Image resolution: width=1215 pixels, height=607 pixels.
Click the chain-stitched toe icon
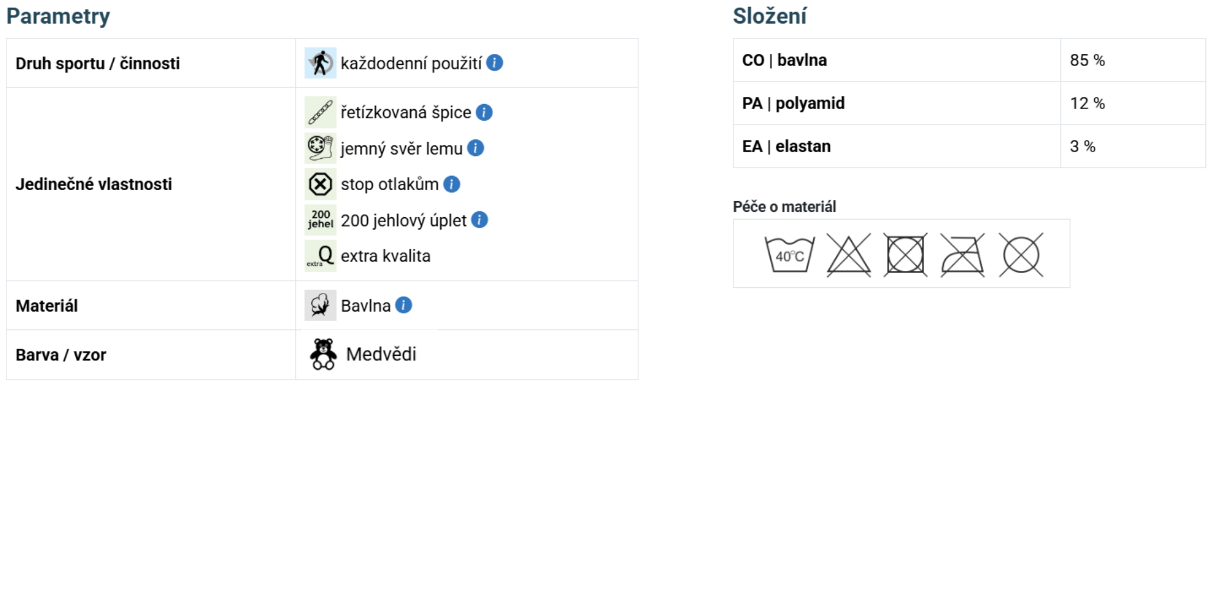(x=320, y=112)
